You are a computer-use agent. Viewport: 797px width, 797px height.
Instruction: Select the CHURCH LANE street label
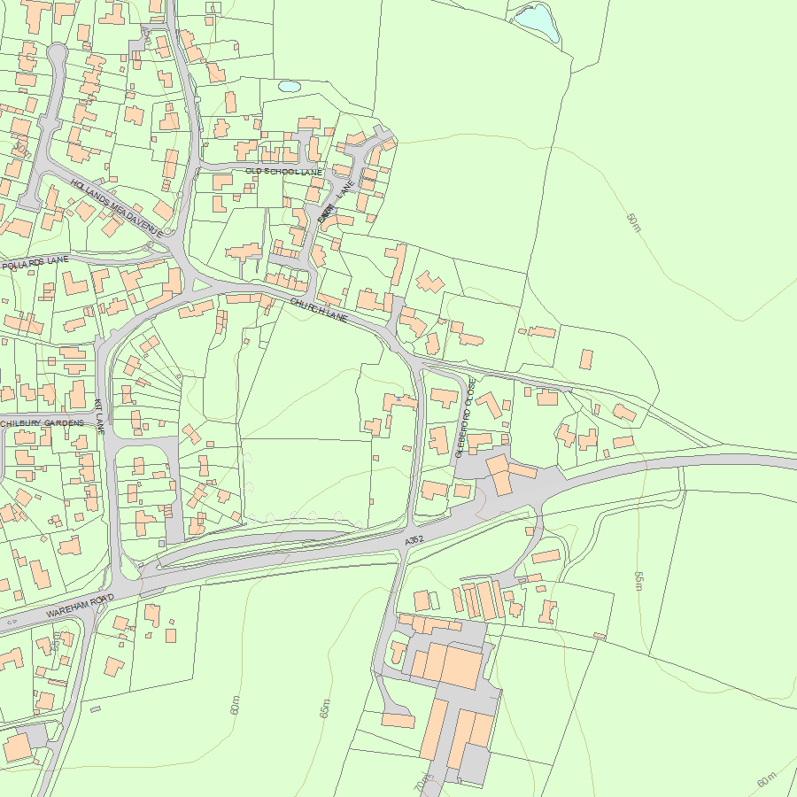coord(319,310)
